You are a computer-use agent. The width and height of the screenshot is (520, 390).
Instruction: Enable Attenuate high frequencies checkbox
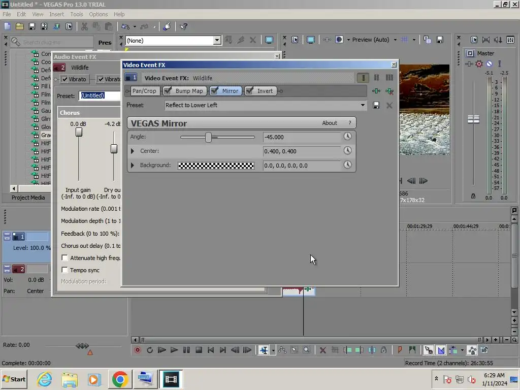[x=64, y=257]
